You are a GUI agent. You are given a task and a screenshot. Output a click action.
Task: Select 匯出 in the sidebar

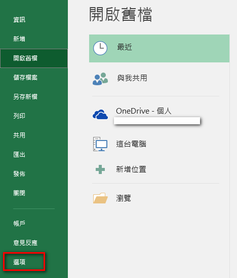[x=19, y=155]
